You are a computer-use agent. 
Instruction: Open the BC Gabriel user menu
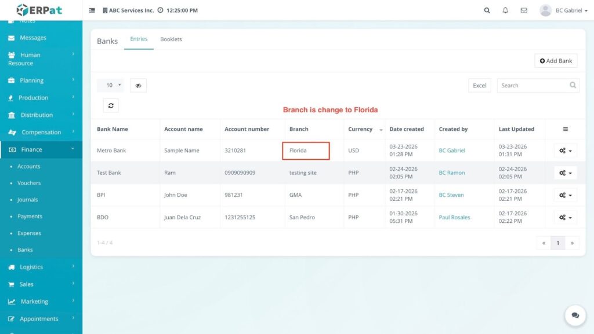pos(563,10)
